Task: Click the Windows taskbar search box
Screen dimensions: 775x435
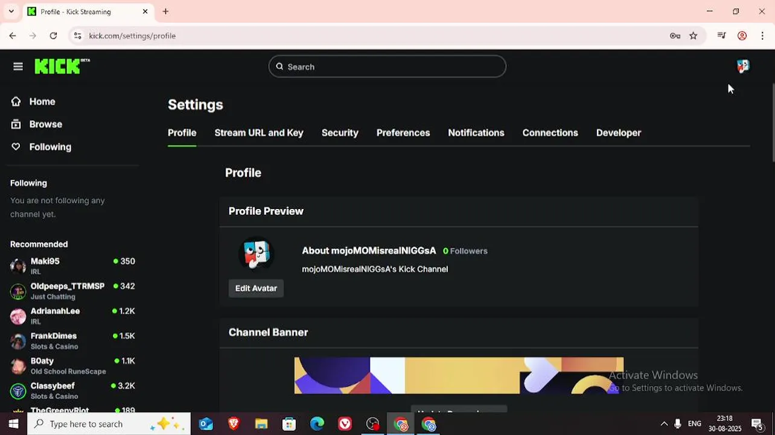Action: pyautogui.click(x=109, y=424)
